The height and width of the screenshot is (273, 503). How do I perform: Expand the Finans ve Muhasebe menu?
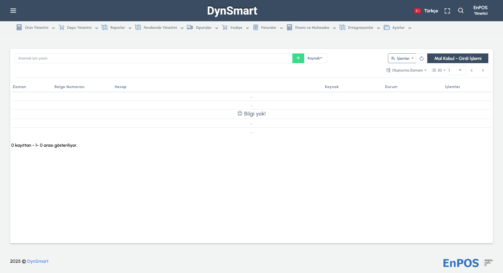pyautogui.click(x=312, y=28)
